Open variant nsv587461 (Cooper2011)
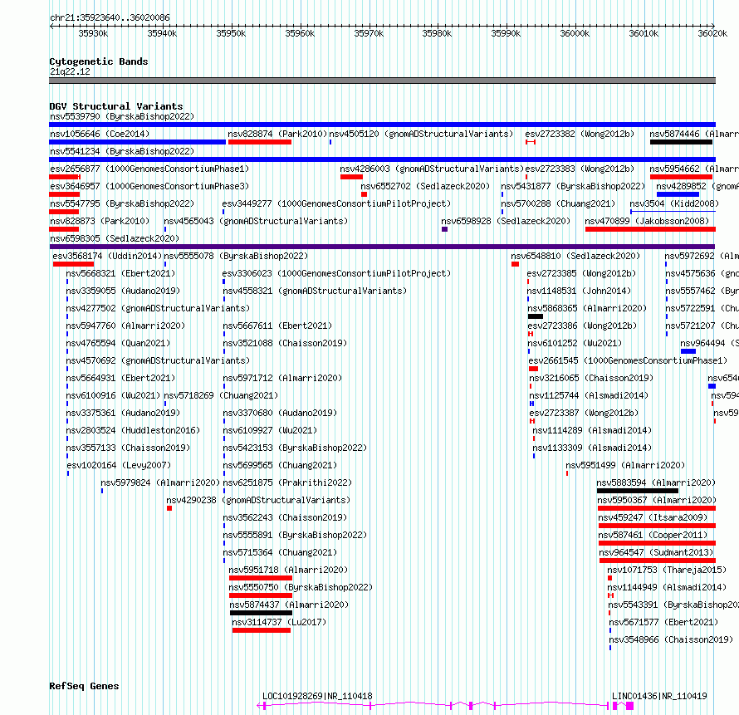Image resolution: width=739 pixels, height=715 pixels. click(x=653, y=535)
